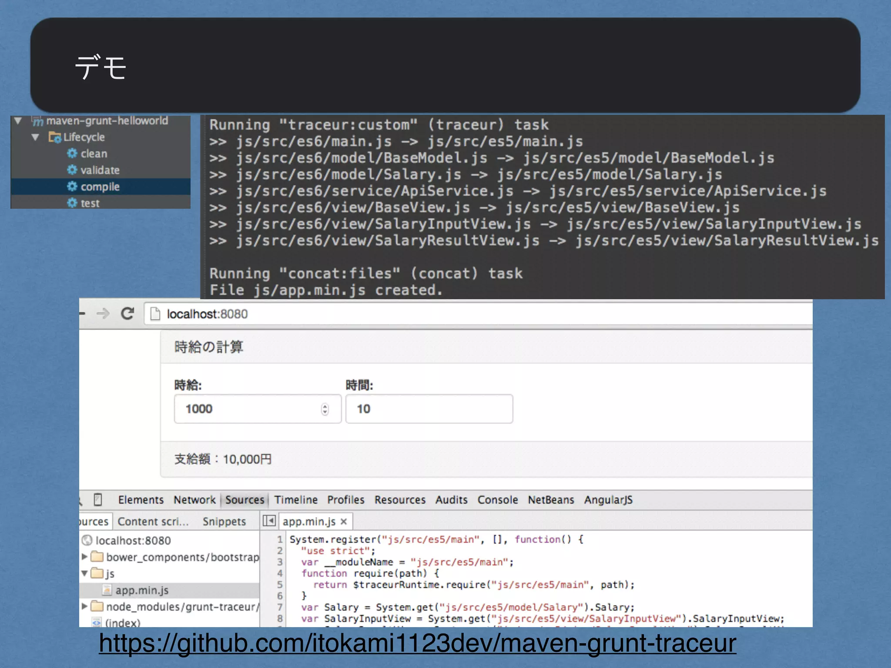Click the 'File js/app.min.js created.' output line
The height and width of the screenshot is (668, 891).
click(326, 290)
